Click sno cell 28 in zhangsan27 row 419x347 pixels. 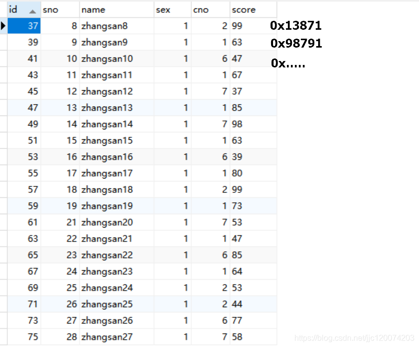click(60, 337)
